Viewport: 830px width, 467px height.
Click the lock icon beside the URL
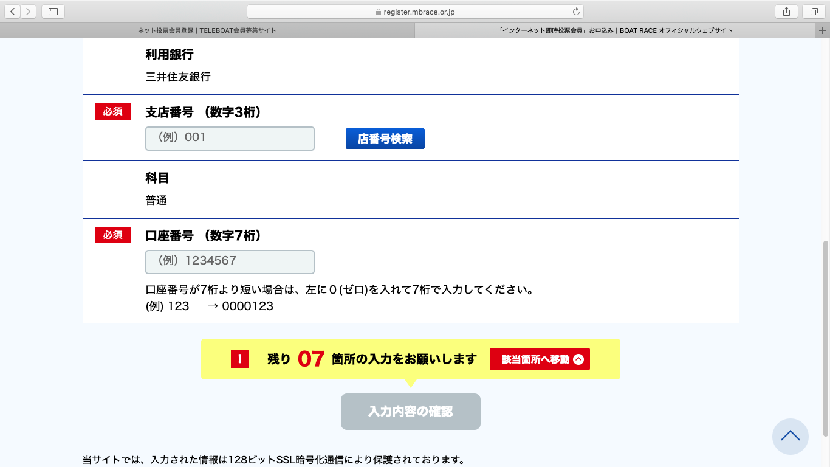(x=379, y=12)
